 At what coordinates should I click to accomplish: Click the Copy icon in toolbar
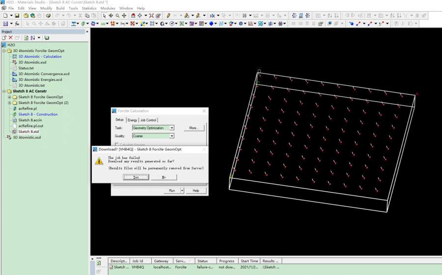[87, 16]
